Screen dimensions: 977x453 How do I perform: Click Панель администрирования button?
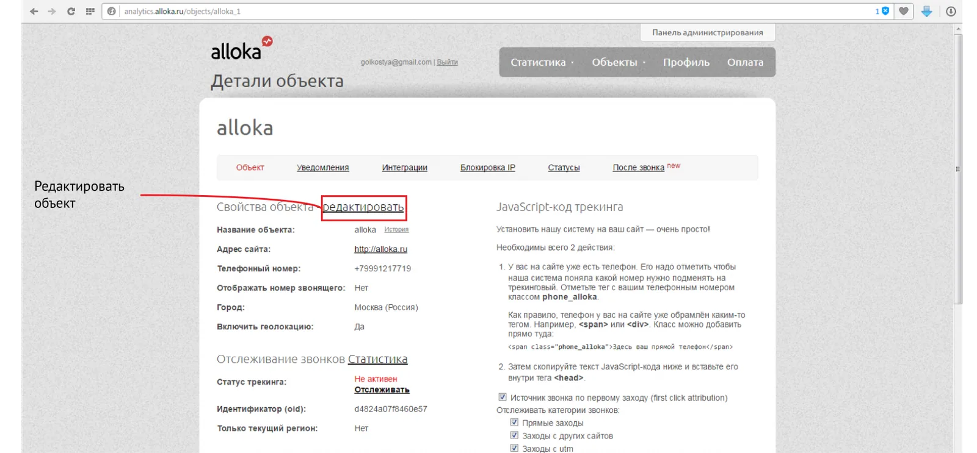(x=707, y=32)
